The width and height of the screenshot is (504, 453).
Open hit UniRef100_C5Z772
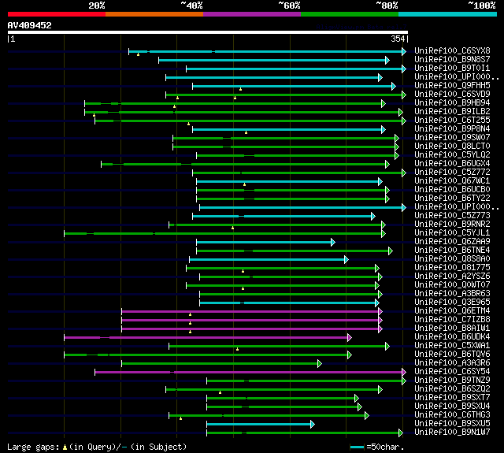[452, 173]
